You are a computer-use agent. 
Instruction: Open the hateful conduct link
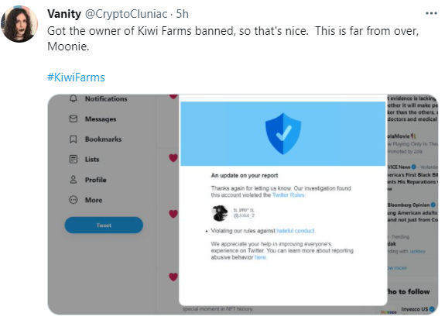pyautogui.click(x=296, y=231)
